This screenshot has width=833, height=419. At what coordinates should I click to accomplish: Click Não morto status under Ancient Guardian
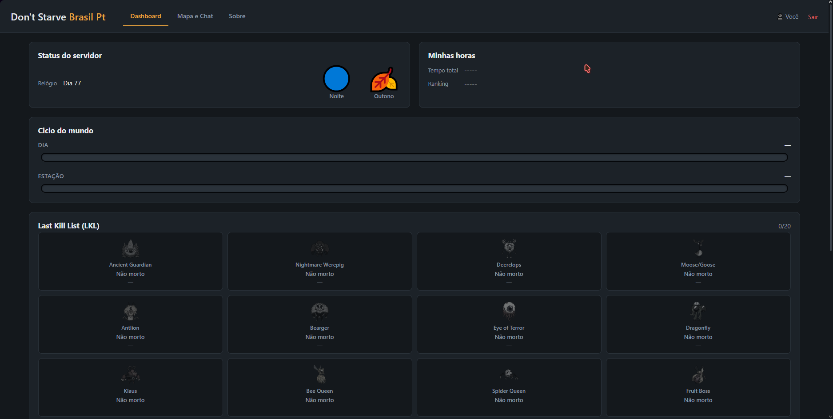(x=130, y=274)
